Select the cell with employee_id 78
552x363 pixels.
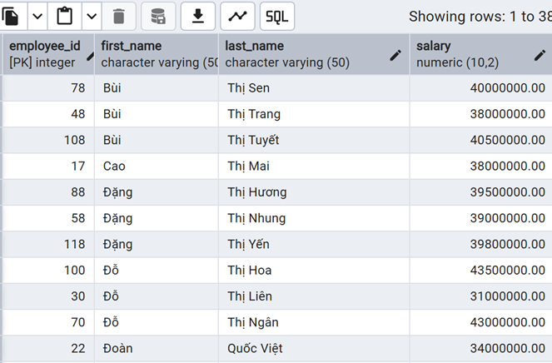pyautogui.click(x=50, y=88)
